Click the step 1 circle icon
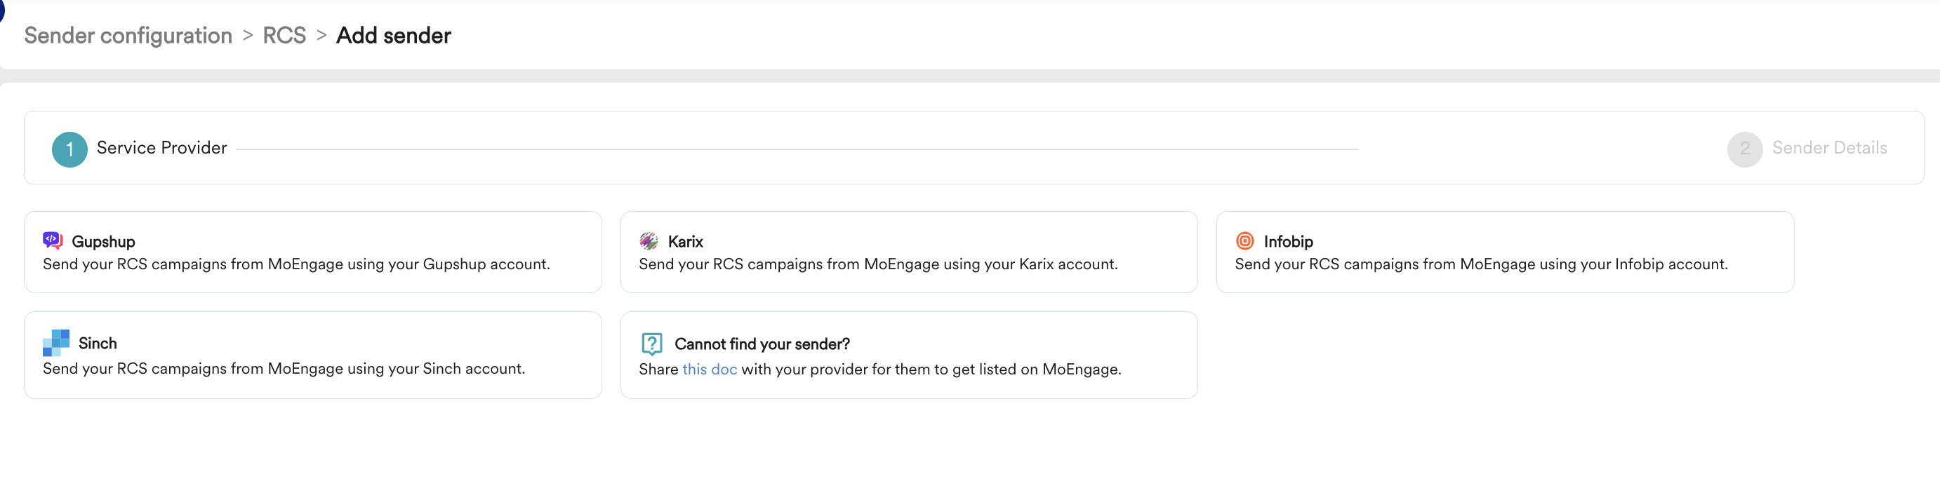Screen dimensions: 1940x495 [x=69, y=149]
